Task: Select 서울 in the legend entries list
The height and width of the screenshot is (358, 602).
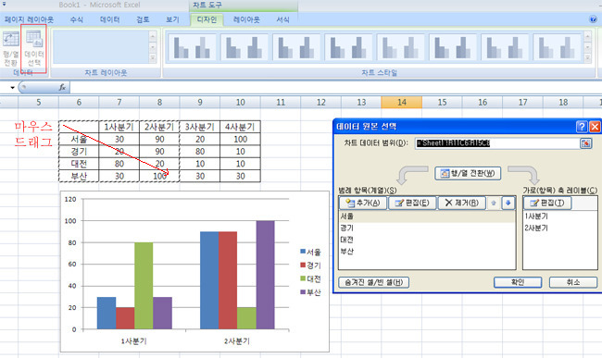Action: 427,216
